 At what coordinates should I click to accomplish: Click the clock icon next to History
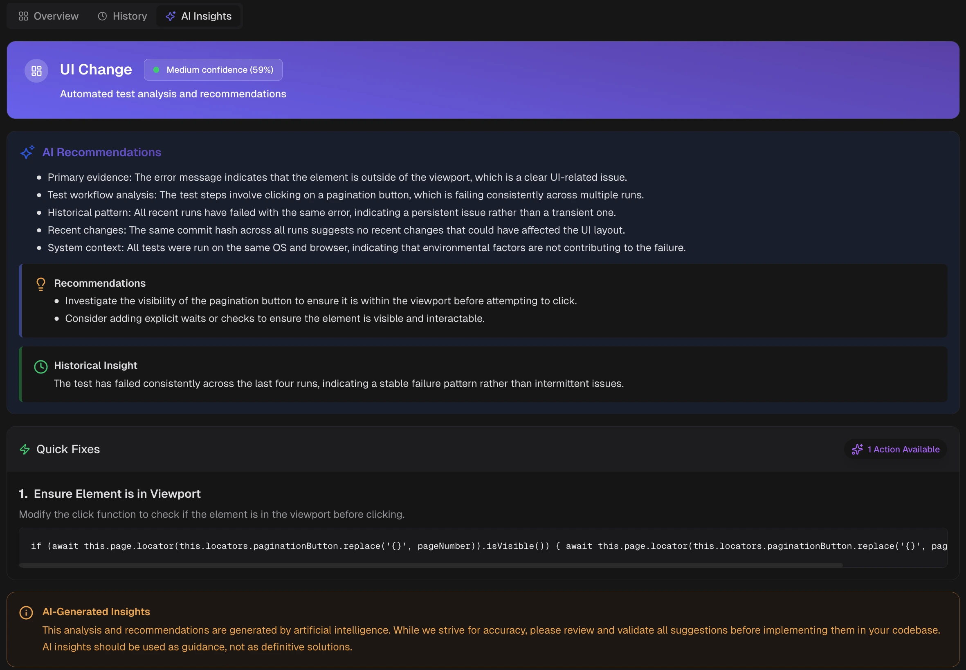coord(102,16)
